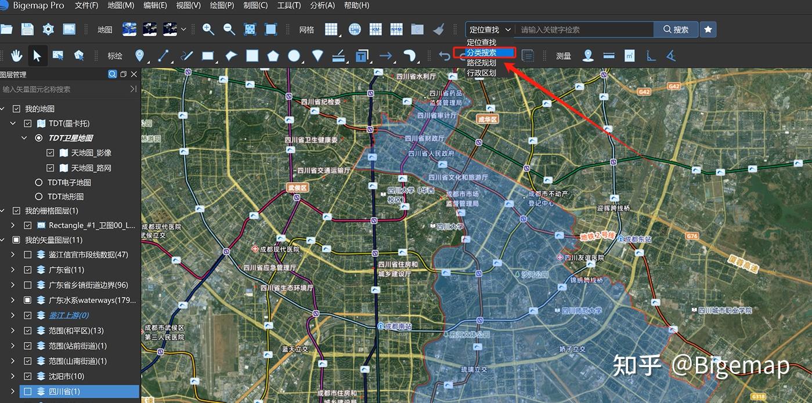Screen dimensions: 812x403
Task: Expand the 范围(站前街道)(1) layer node
Action: point(13,346)
